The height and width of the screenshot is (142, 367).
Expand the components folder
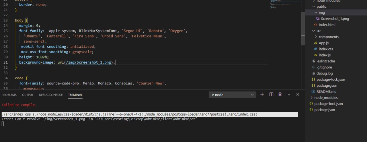tap(316, 37)
